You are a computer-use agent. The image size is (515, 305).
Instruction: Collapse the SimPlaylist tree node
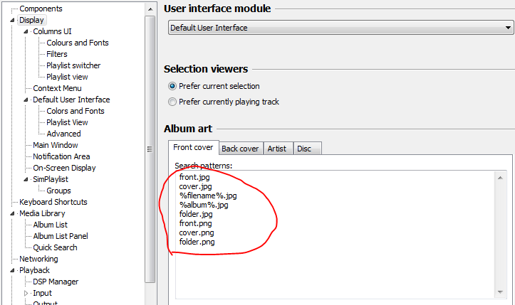27,179
